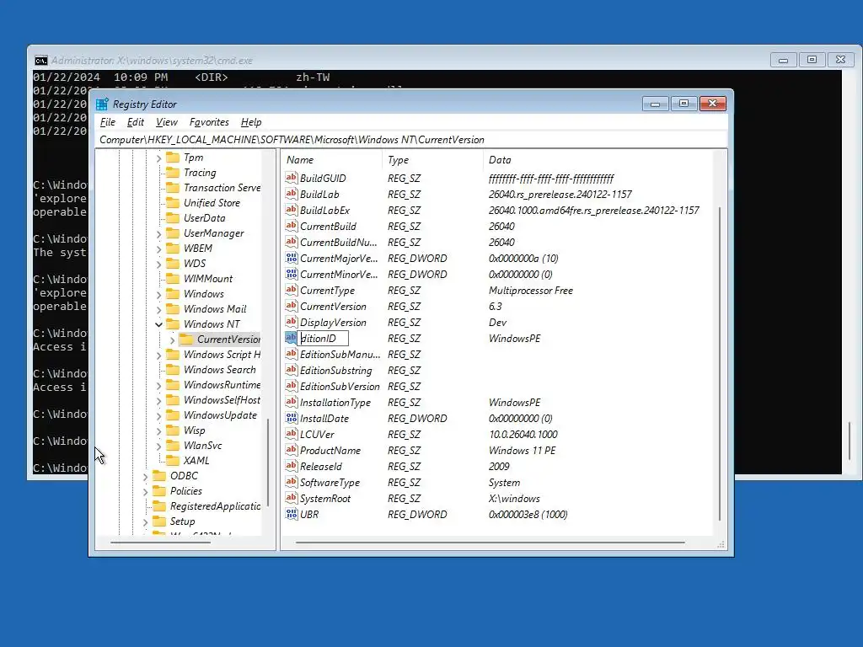Click the SoftwareType value name
This screenshot has width=863, height=647.
coord(330,482)
